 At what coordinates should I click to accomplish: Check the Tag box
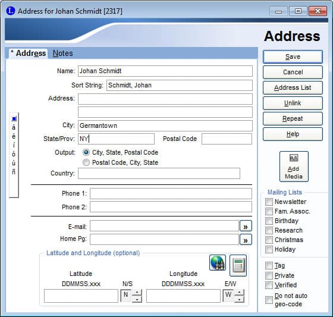pos(269,265)
